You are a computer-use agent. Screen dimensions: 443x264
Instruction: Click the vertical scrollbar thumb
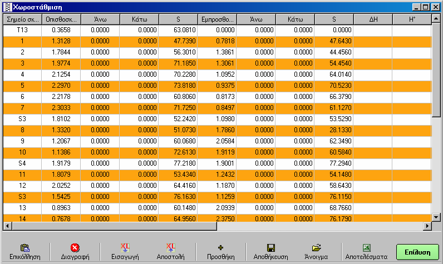click(436, 70)
